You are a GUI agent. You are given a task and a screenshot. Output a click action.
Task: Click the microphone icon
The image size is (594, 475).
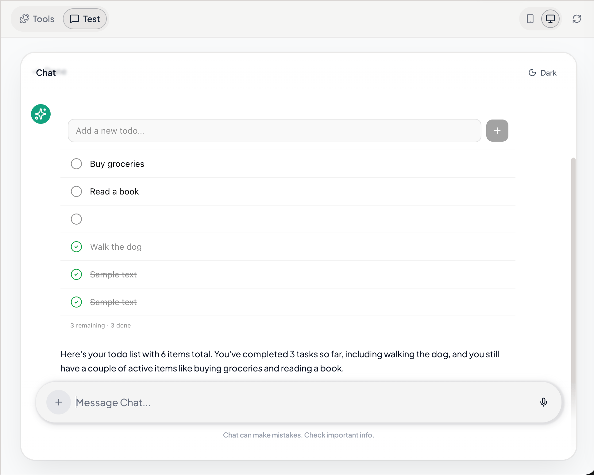[x=543, y=402]
